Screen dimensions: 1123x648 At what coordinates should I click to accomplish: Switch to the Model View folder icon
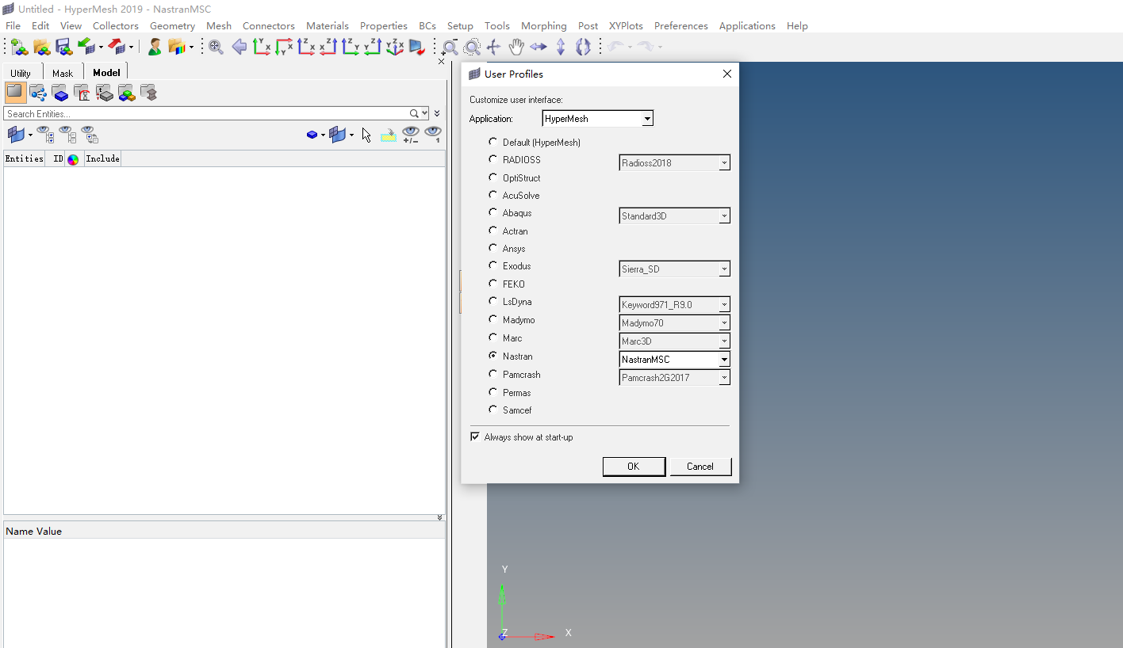[15, 93]
